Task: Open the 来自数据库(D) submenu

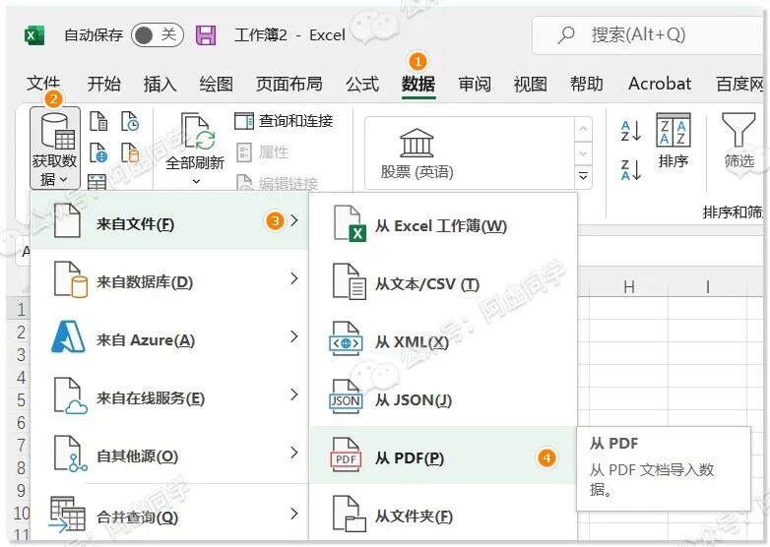Action: [x=170, y=280]
